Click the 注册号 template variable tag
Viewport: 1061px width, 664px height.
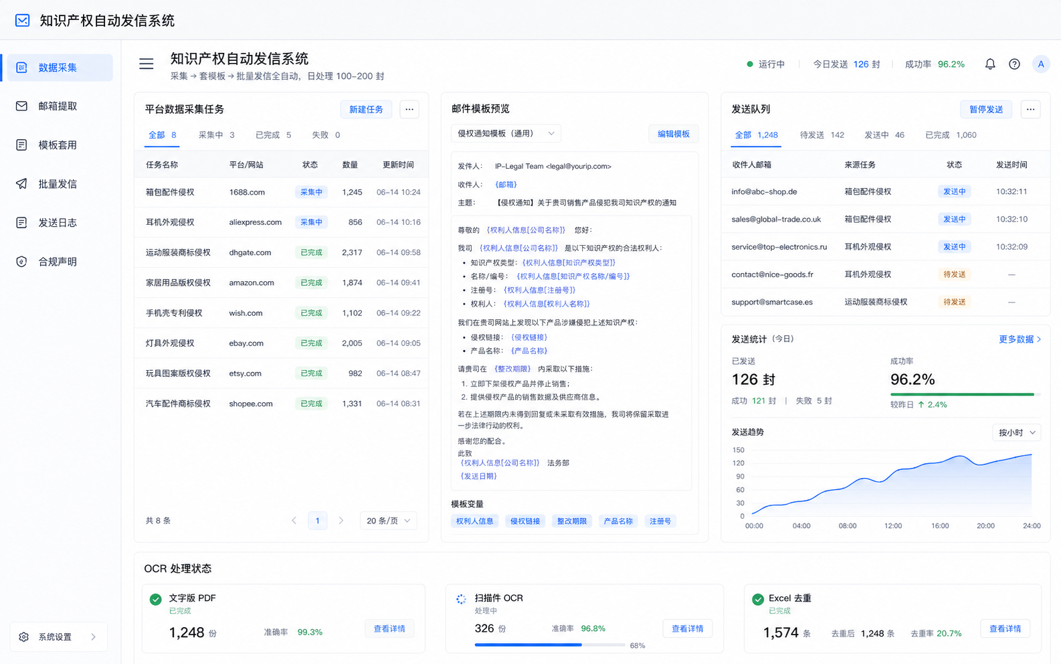(660, 521)
